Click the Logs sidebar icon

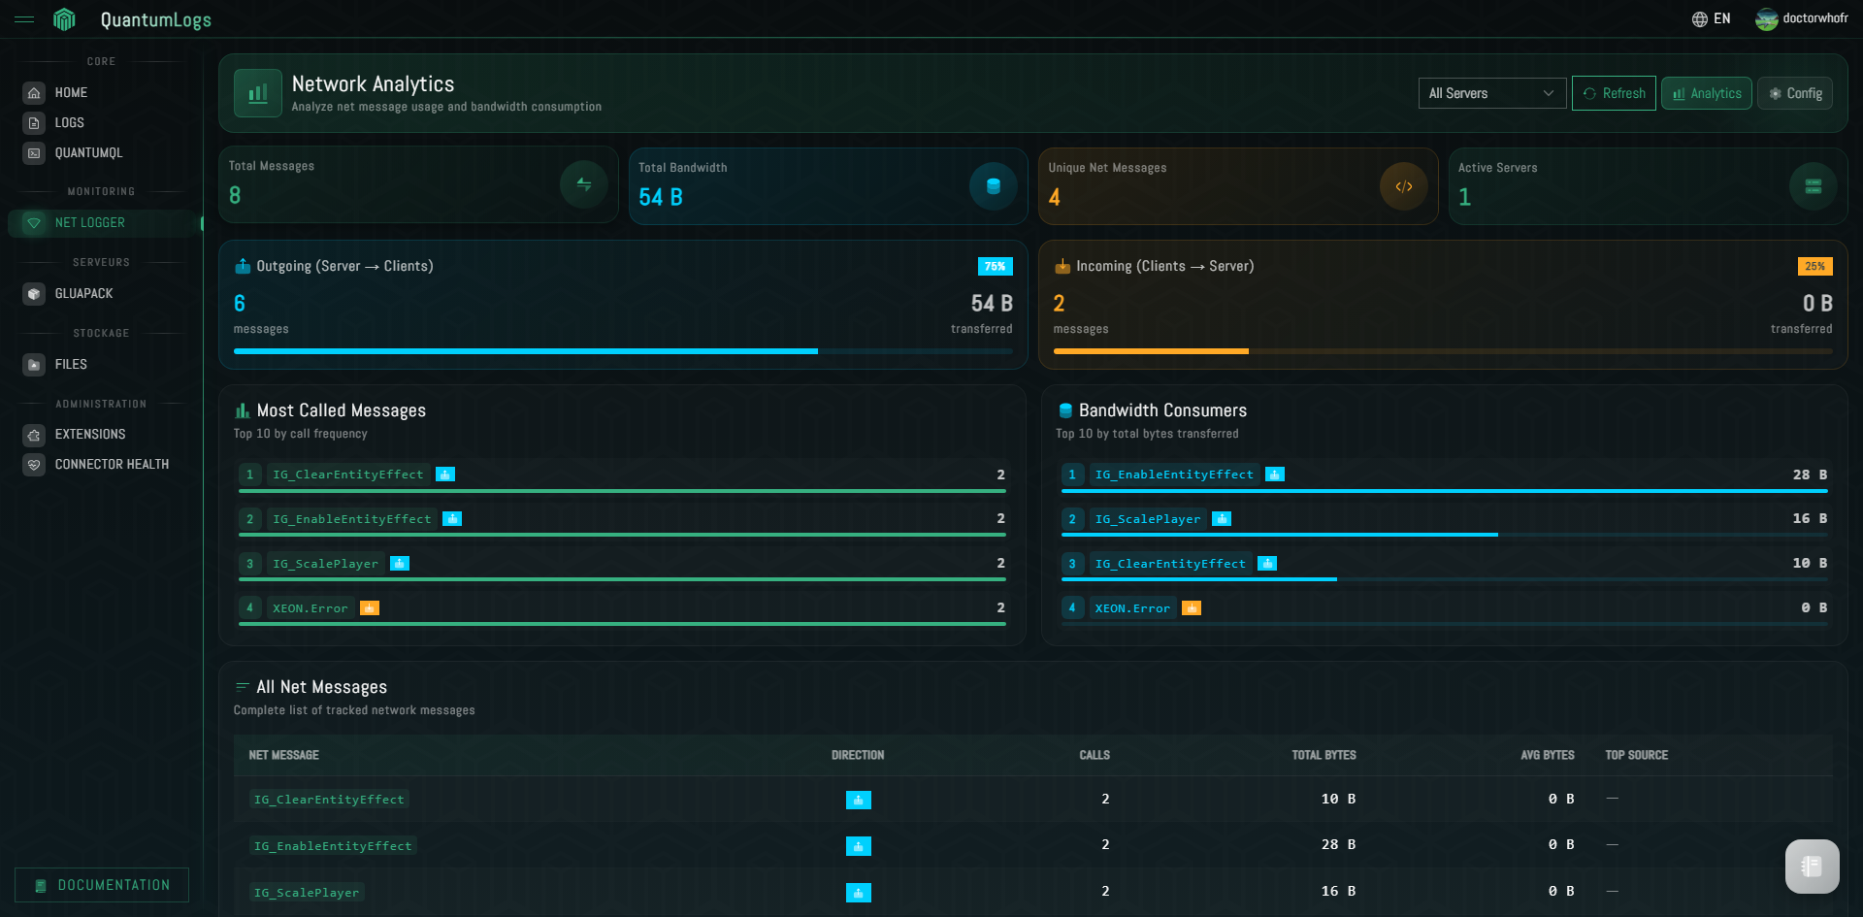pyautogui.click(x=34, y=123)
